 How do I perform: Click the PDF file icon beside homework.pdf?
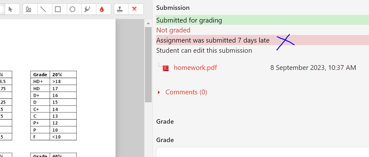[x=166, y=68]
